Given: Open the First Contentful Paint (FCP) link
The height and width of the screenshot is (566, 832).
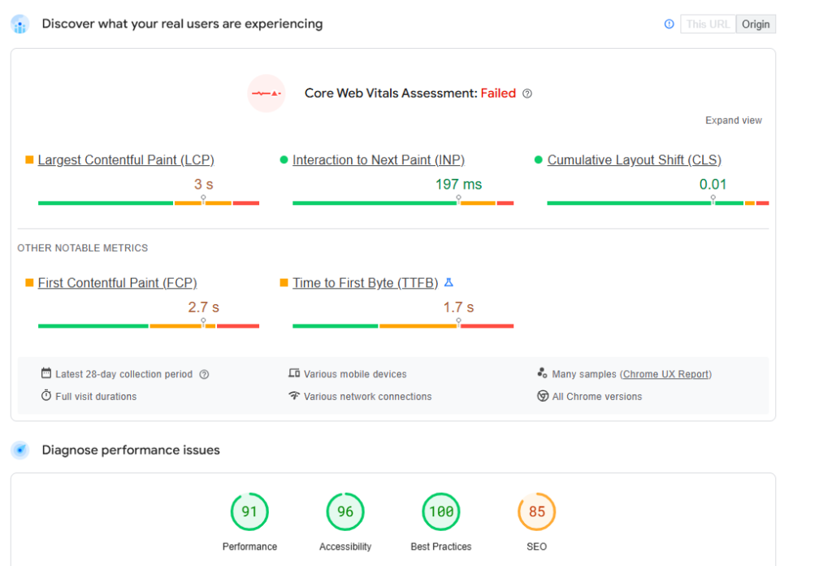Looking at the screenshot, I should [x=117, y=283].
